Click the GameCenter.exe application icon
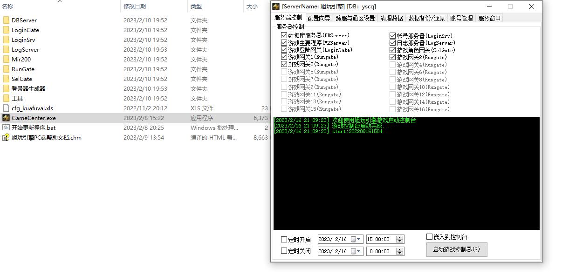 pyautogui.click(x=6, y=118)
